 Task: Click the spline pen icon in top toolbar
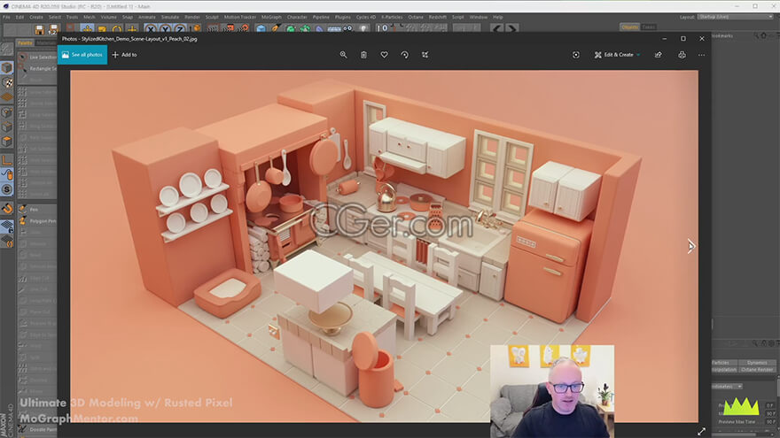pos(275,29)
